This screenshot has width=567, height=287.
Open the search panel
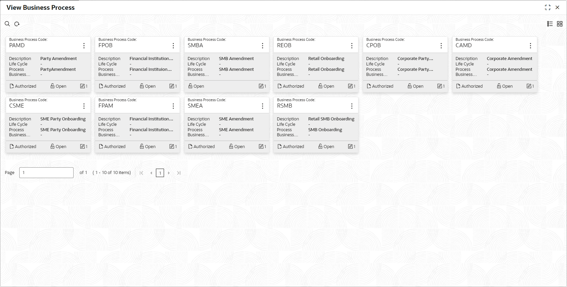[7, 24]
